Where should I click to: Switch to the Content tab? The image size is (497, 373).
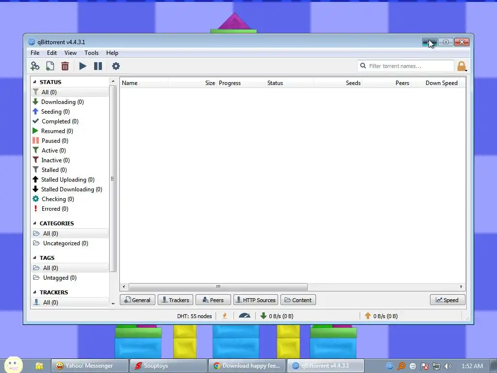[x=298, y=300]
